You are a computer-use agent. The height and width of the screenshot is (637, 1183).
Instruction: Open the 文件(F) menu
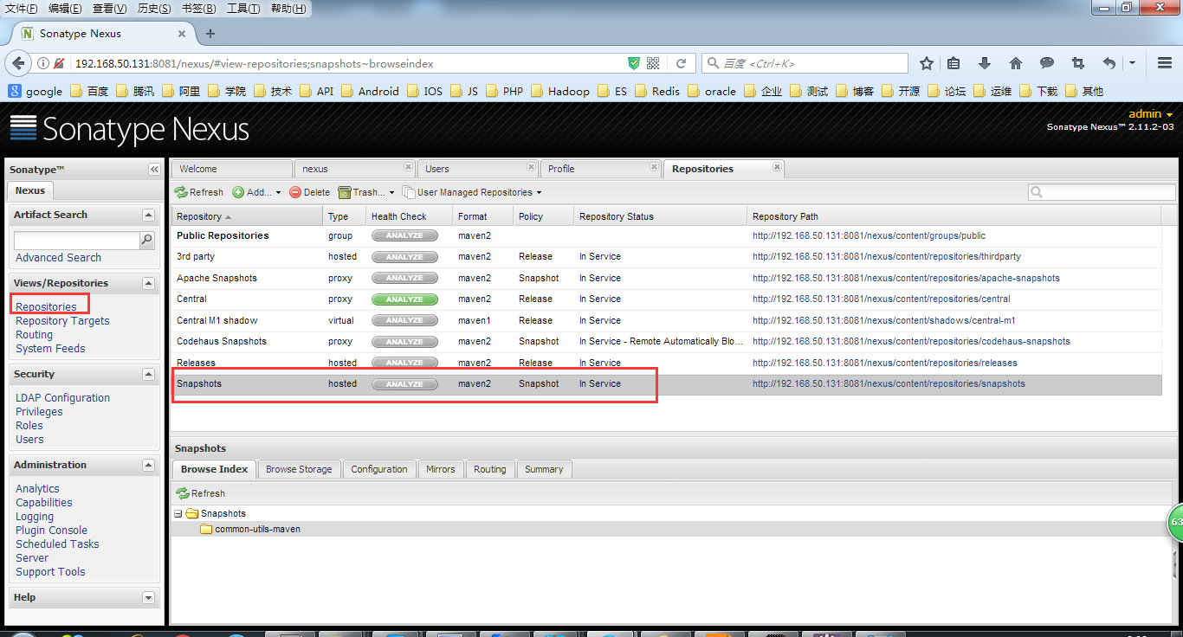22,9
